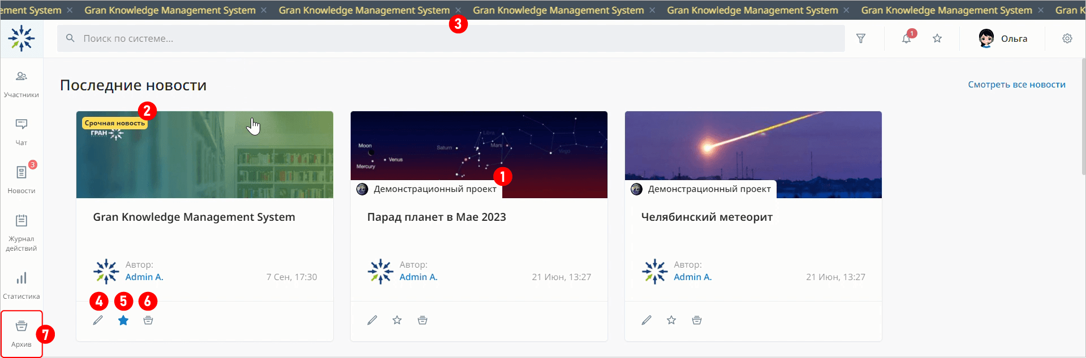This screenshot has width=1086, height=358.
Task: Click author avatar on Gran Knowledge card
Action: point(106,272)
